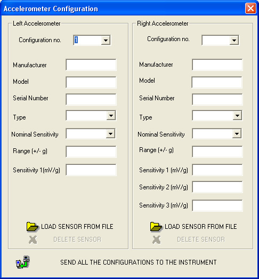Viewport: 259px width, 279px height.
Task: Open the left Configuration no. dropdown
Action: click(106, 40)
